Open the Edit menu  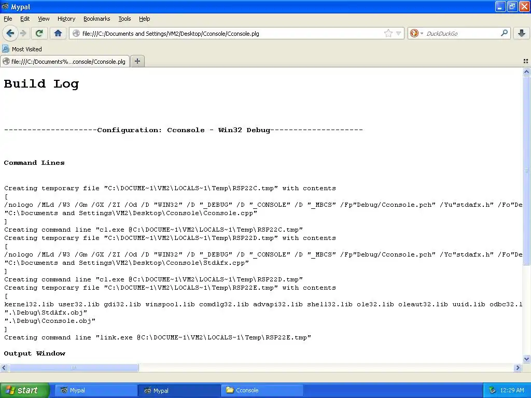click(x=25, y=19)
